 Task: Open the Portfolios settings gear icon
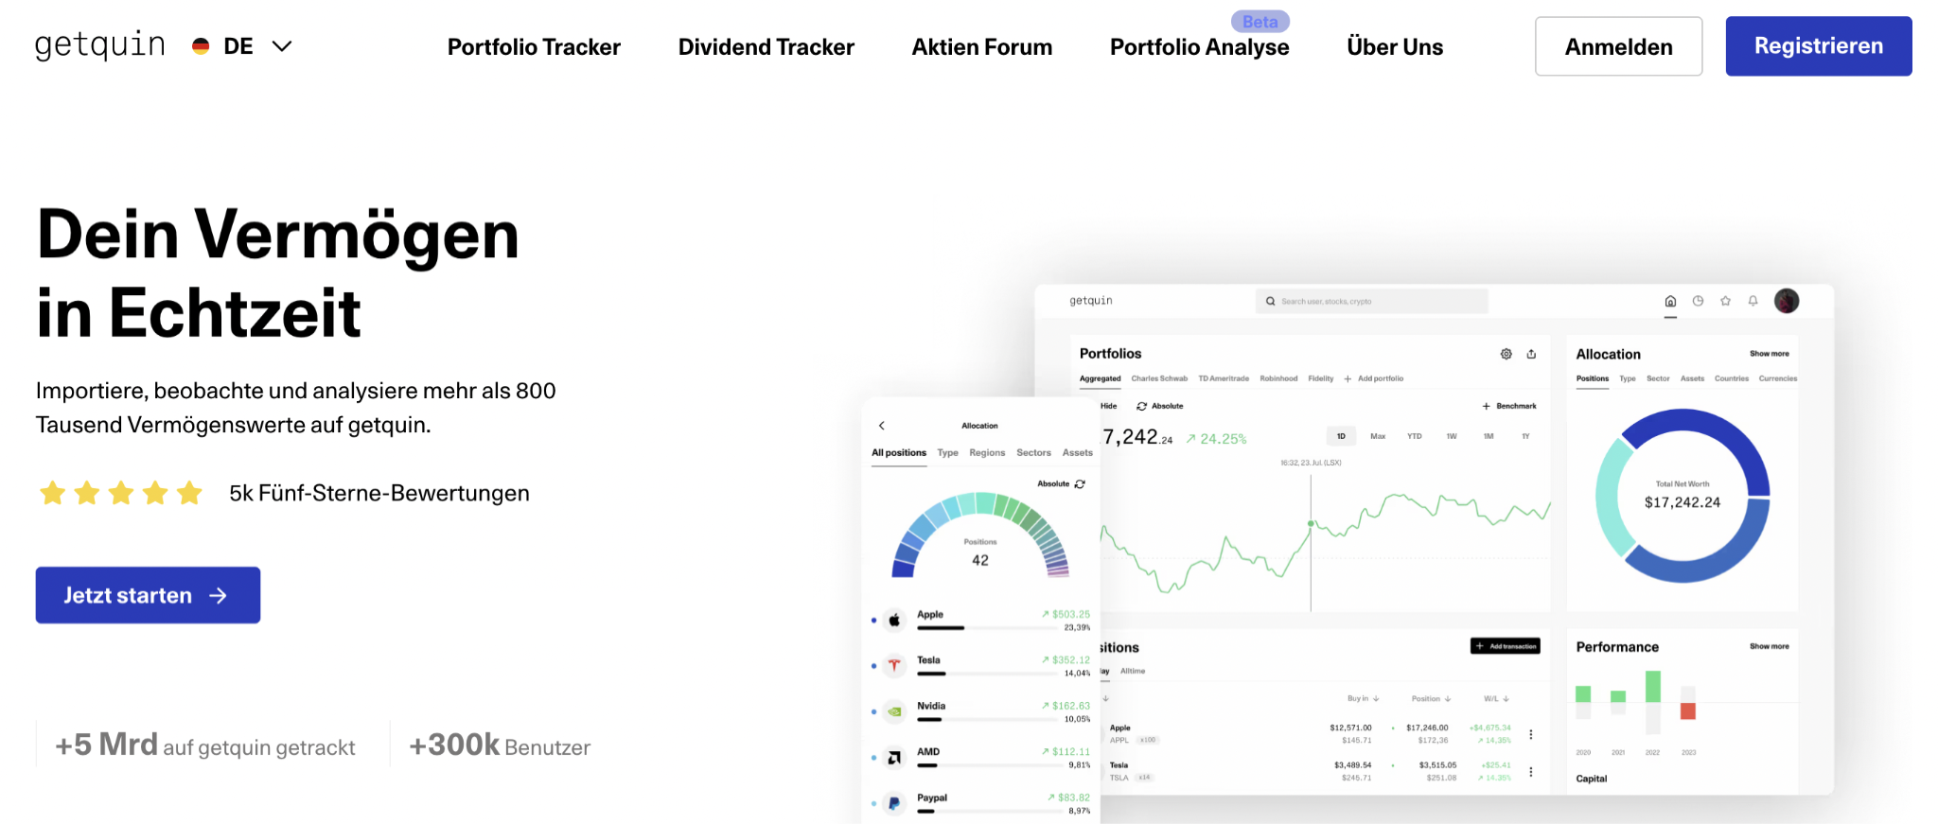(1506, 354)
